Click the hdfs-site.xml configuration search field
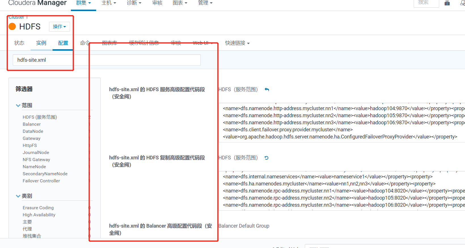Screen dimensions: 465x248 click(107, 60)
